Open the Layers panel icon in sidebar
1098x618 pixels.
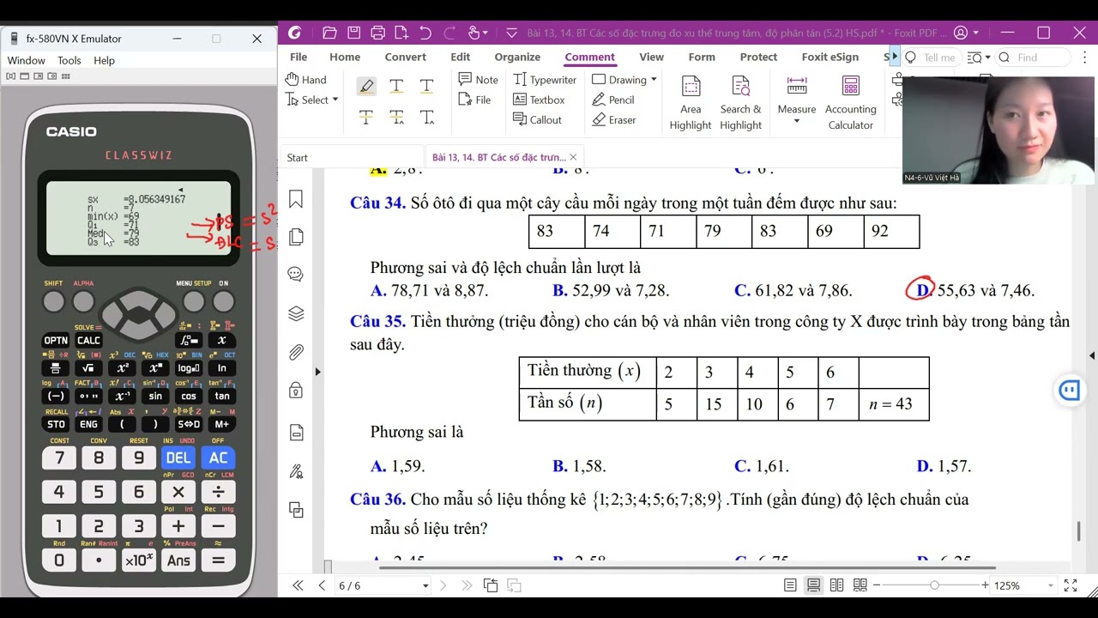(x=296, y=313)
